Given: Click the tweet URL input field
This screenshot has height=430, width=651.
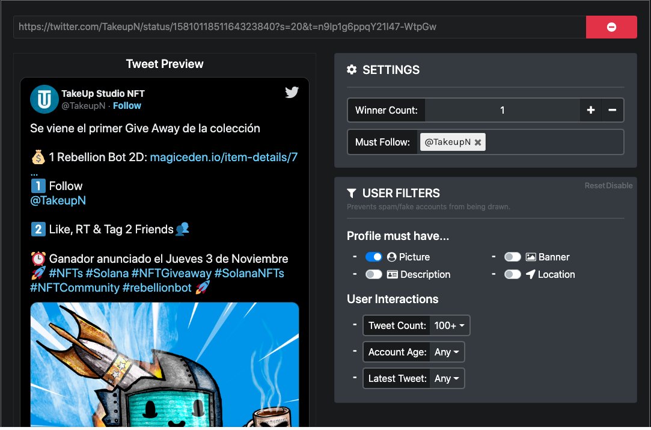Looking at the screenshot, I should 299,27.
